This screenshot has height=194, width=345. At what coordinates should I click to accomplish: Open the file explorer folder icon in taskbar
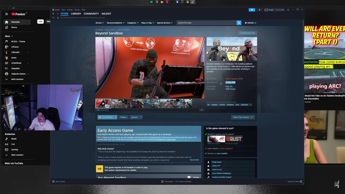tap(162, 2)
